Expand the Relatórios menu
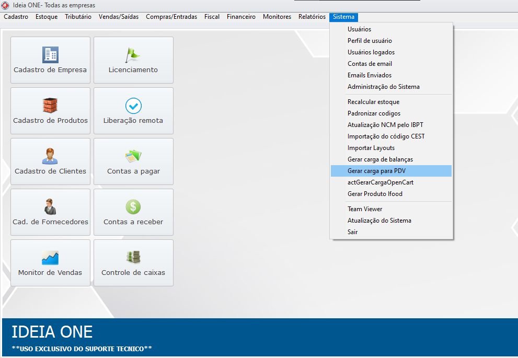Screen dimensions: 518x358 click(312, 17)
